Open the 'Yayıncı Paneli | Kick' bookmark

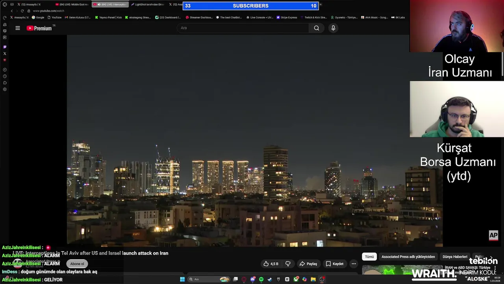pos(108,17)
